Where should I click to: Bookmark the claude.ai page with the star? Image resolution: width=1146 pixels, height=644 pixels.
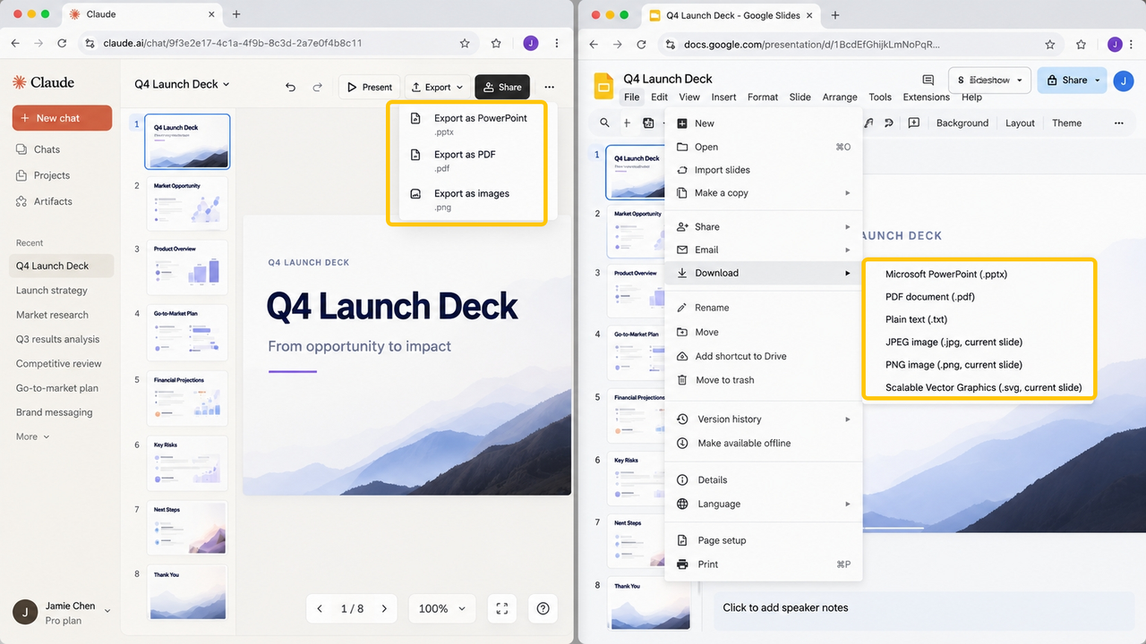pos(465,43)
